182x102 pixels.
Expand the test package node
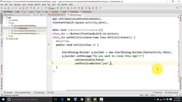coord(9,33)
